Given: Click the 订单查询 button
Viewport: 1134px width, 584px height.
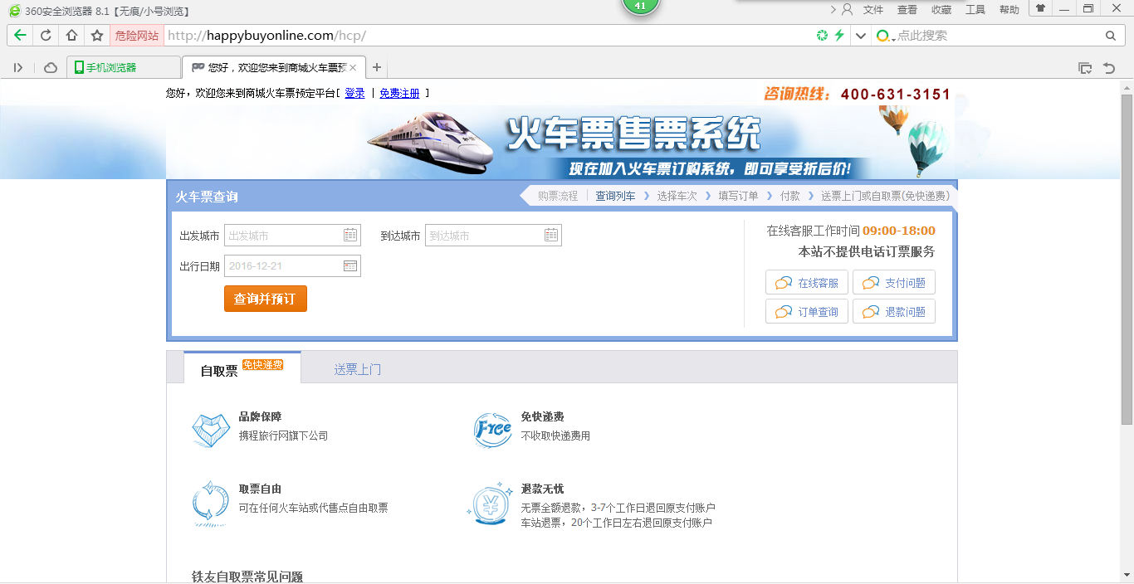Looking at the screenshot, I should coord(807,312).
